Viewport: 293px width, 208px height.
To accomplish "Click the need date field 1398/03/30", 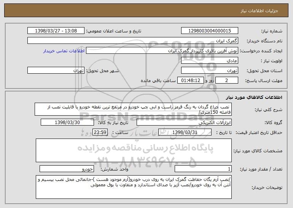I will click(x=67, y=122).
